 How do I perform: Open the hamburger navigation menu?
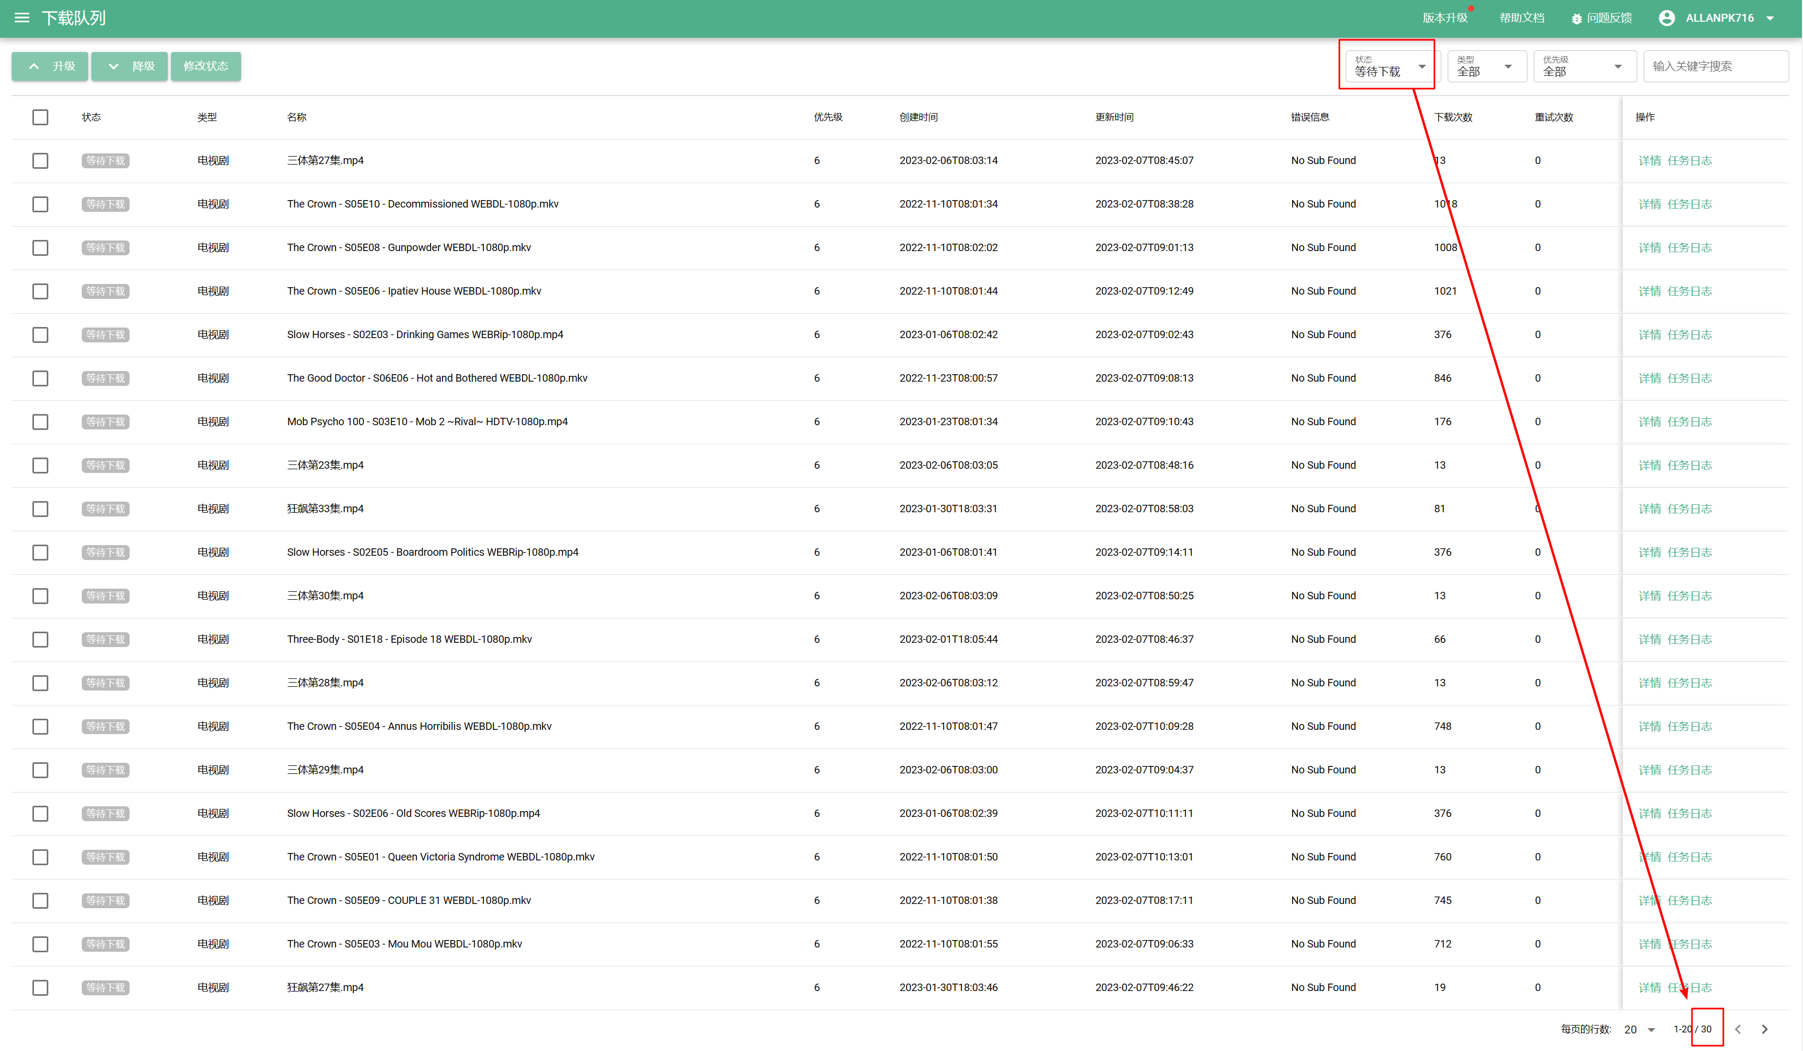[21, 18]
